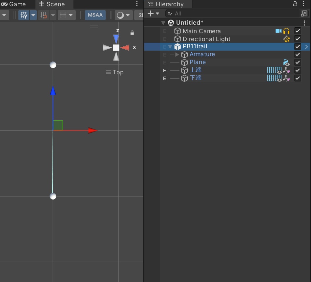311x282 pixels.
Task: Open the grid axis dropdown in Scene toolbar
Action: point(33,15)
